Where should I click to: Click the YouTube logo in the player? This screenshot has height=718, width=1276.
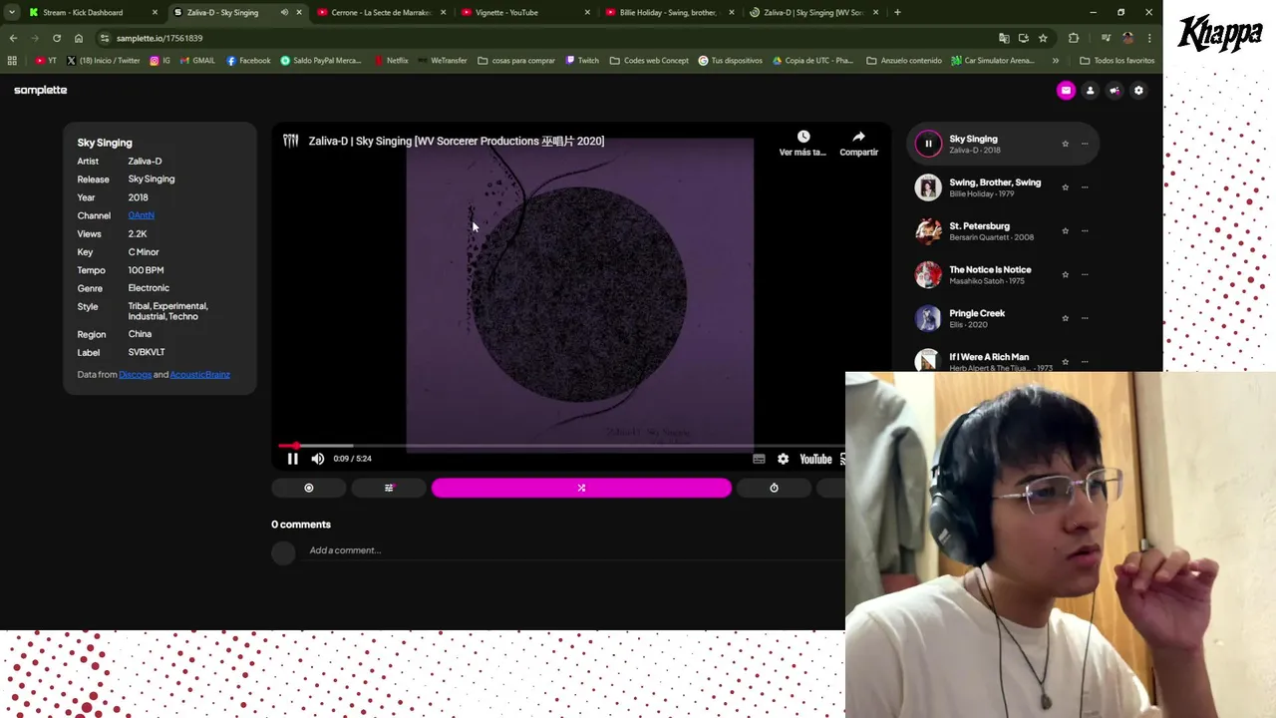[x=815, y=459]
